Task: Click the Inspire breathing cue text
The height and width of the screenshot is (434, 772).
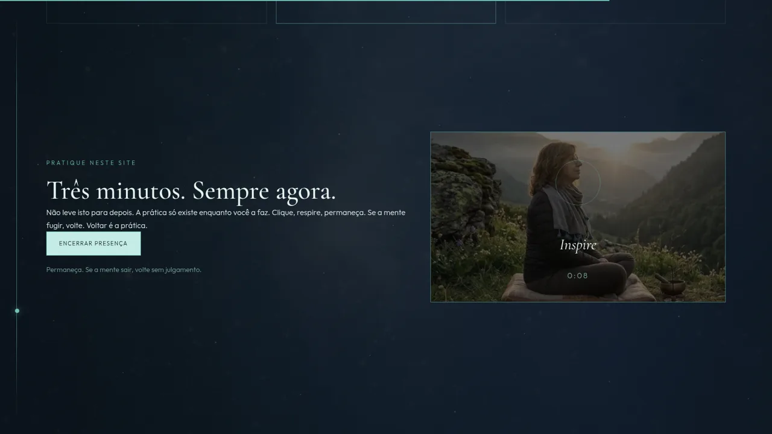Action: [578, 245]
